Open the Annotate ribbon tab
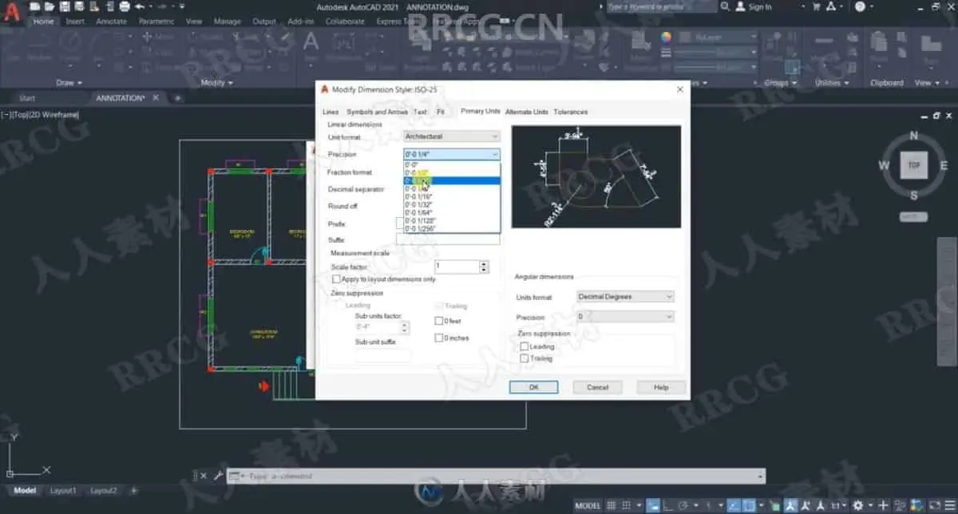The width and height of the screenshot is (958, 514). [x=112, y=22]
